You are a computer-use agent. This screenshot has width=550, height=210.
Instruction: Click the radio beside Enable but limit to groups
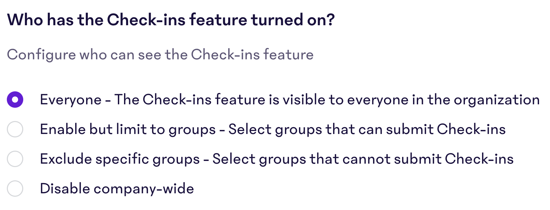click(15, 129)
